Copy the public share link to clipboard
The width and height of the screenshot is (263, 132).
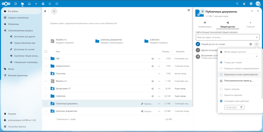tap(251, 44)
